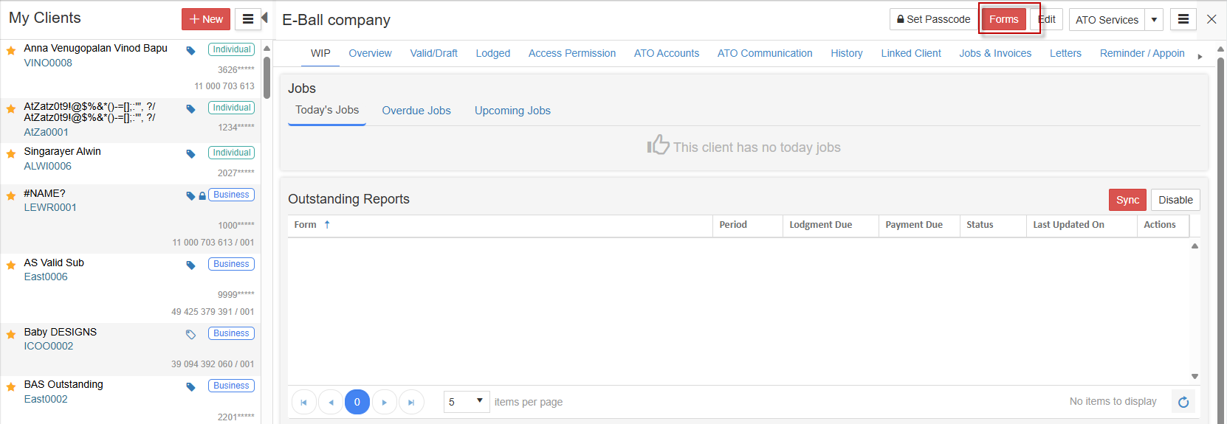1227x424 pixels.
Task: Collapse the client list panel arrow
Action: 264,18
